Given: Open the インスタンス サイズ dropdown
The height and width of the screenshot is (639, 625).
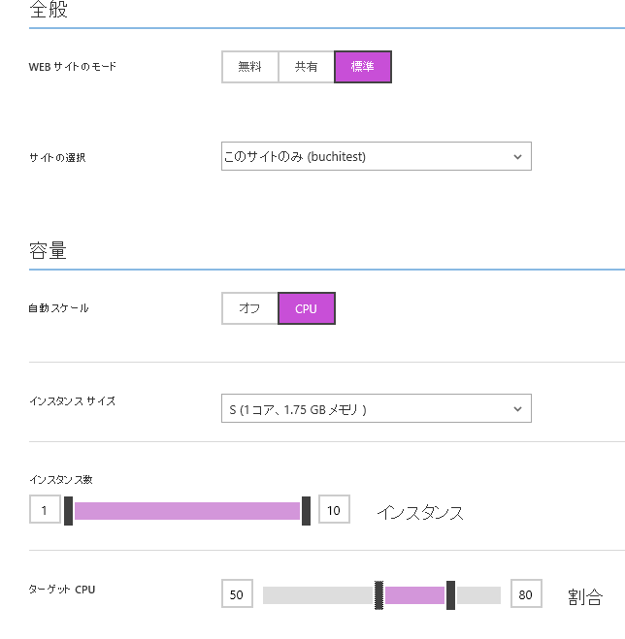Looking at the screenshot, I should point(376,409).
